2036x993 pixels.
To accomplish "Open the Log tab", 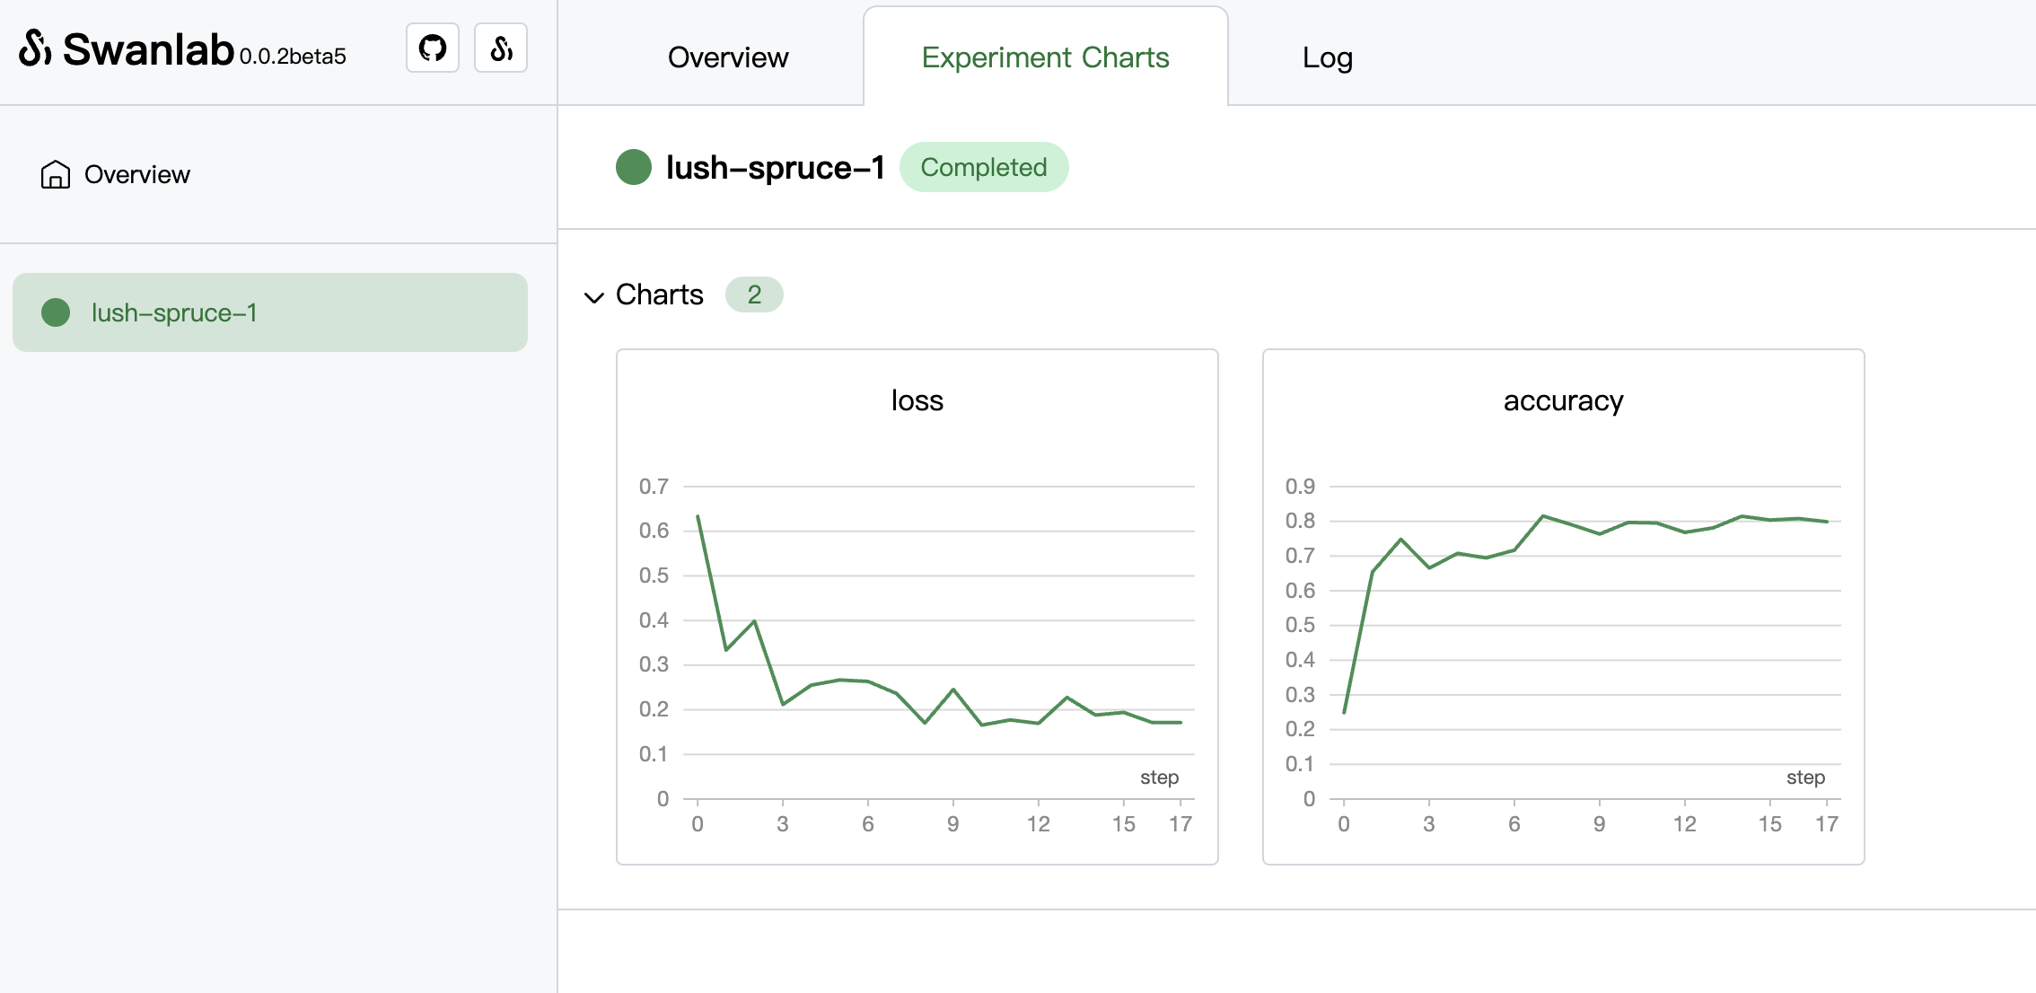I will click(1327, 57).
